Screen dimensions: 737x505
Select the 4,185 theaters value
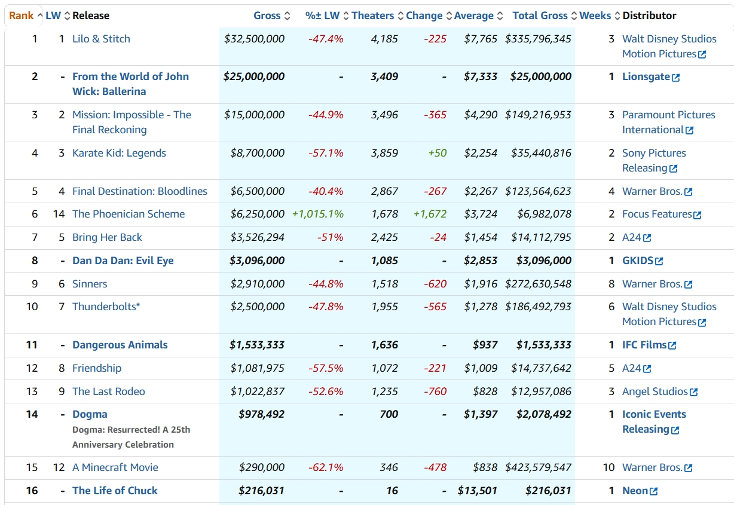pos(384,39)
